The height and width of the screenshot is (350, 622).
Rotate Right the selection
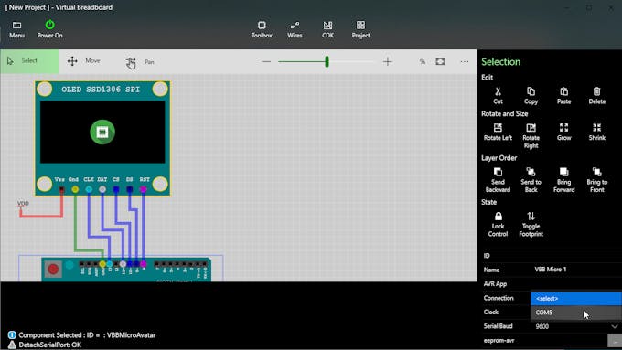[x=531, y=136]
